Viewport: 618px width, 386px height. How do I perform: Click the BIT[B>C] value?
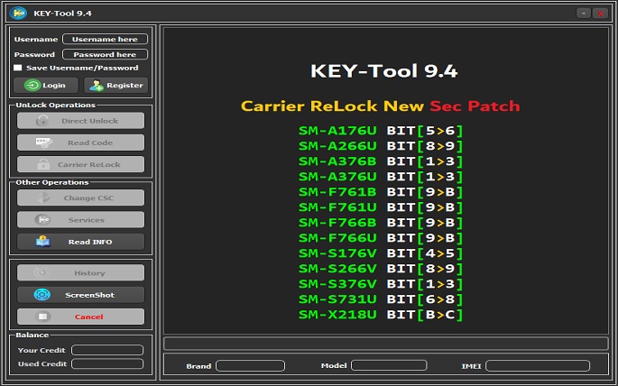[425, 315]
